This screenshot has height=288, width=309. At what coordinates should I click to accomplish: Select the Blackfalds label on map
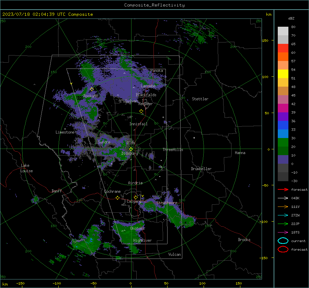point(146,95)
